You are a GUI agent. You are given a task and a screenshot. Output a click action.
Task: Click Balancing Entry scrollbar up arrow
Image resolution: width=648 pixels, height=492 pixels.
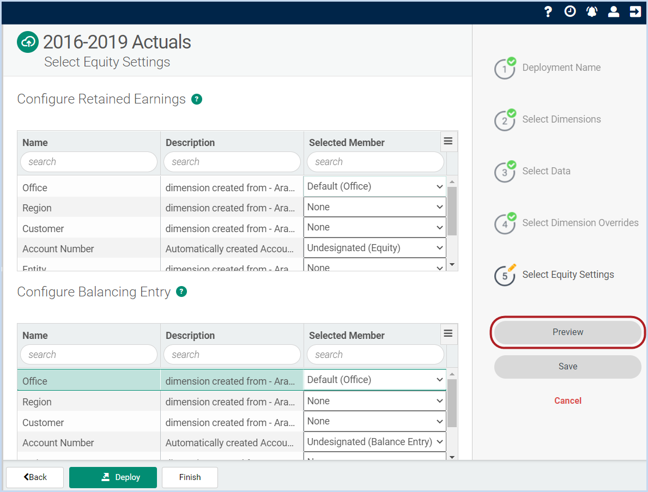pos(452,374)
